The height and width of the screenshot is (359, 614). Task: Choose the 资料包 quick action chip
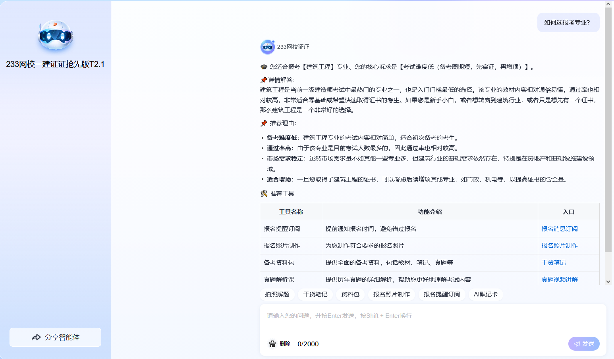click(350, 294)
